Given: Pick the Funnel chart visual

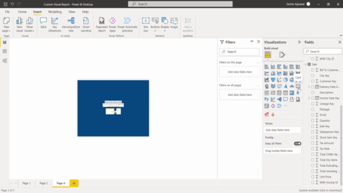Looking at the screenshot, I should (273, 80).
